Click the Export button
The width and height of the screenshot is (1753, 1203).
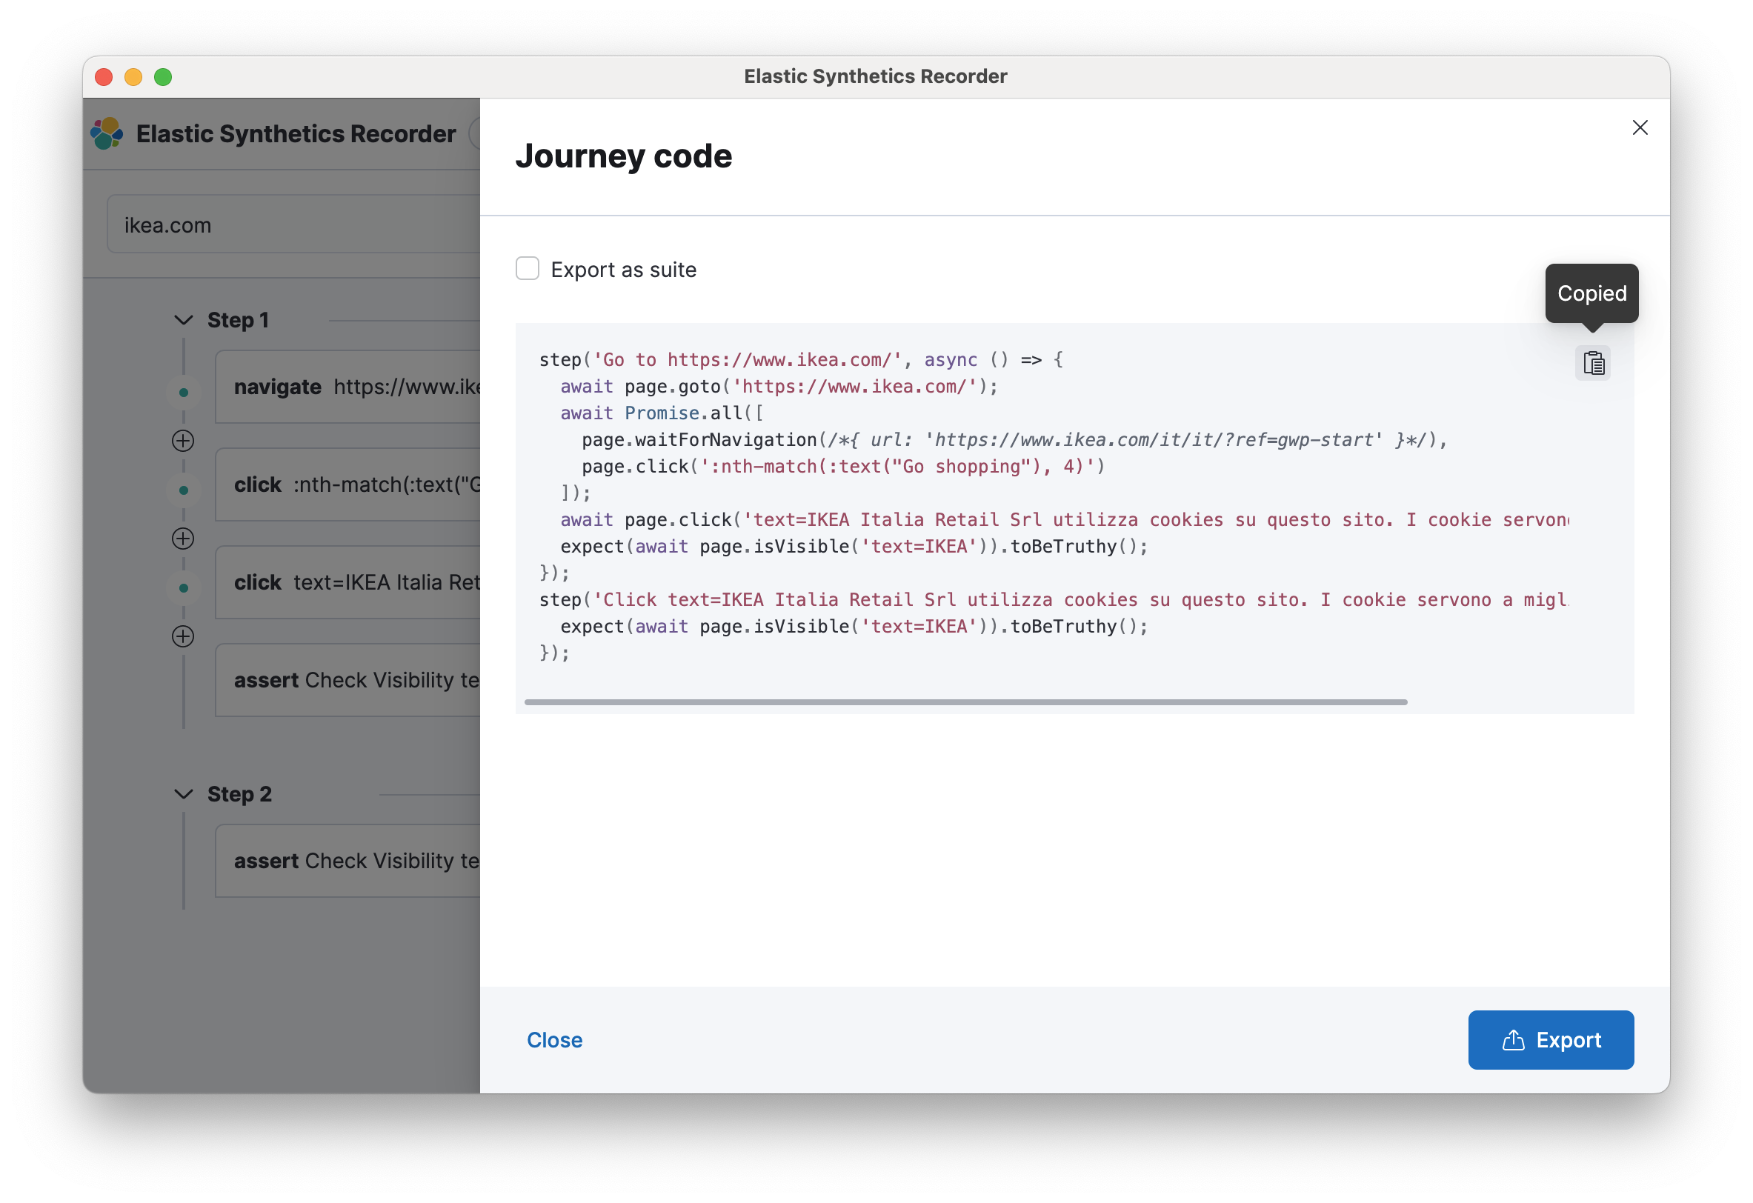[1551, 1040]
